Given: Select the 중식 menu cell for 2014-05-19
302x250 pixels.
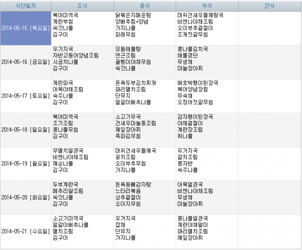Looking at the screenshot, I should (x=144, y=164).
